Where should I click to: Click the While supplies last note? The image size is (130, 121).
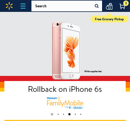pyautogui.click(x=93, y=71)
